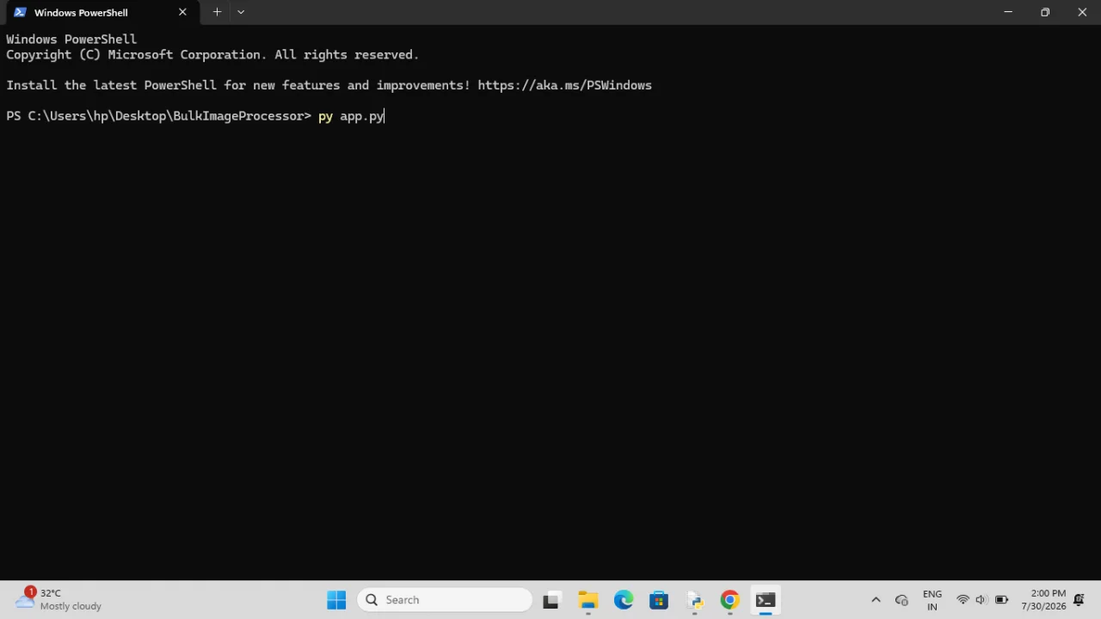This screenshot has height=619, width=1101.
Task: Show hidden system tray icons
Action: click(876, 600)
